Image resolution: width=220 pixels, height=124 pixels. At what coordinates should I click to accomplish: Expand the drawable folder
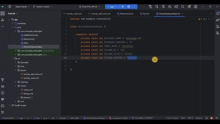[x=15, y=62]
